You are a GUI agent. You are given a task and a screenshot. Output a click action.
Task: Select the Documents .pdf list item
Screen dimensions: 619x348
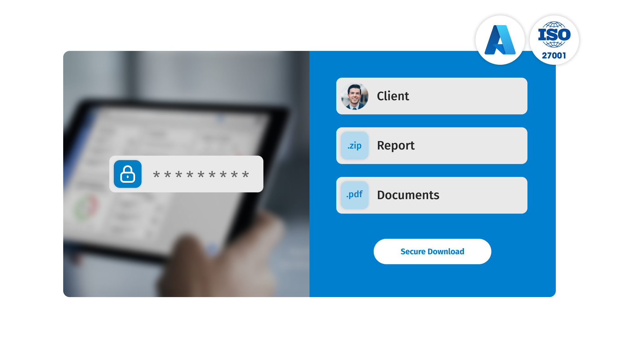(432, 195)
